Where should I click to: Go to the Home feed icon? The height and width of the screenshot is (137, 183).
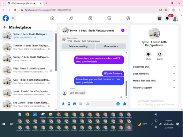tap(52, 18)
